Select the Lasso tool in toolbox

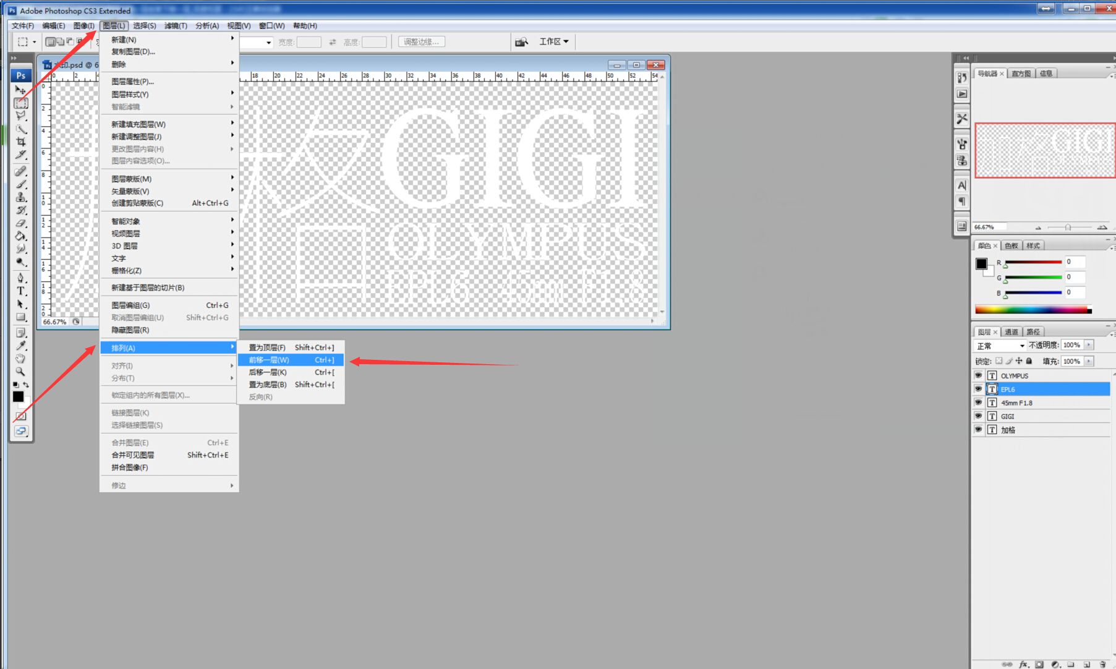tap(20, 116)
